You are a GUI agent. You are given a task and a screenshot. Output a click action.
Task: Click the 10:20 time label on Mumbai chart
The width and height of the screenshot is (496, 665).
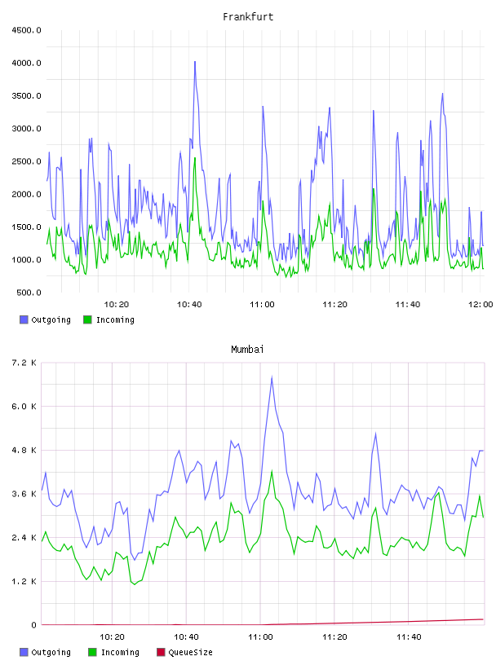point(112,637)
